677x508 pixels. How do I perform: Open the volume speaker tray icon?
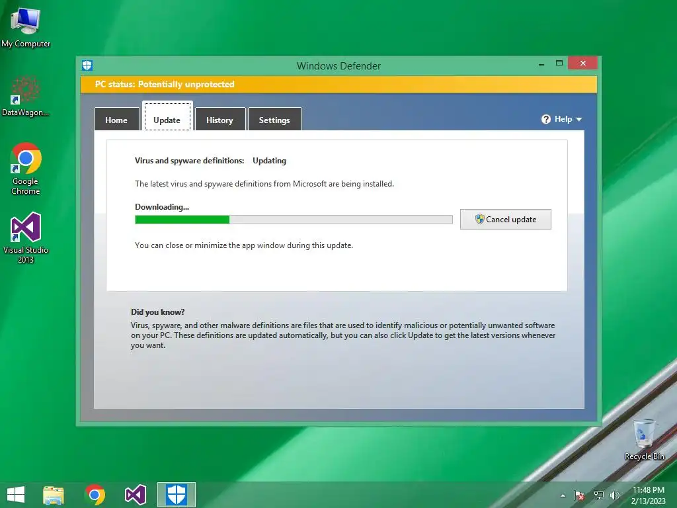(614, 495)
